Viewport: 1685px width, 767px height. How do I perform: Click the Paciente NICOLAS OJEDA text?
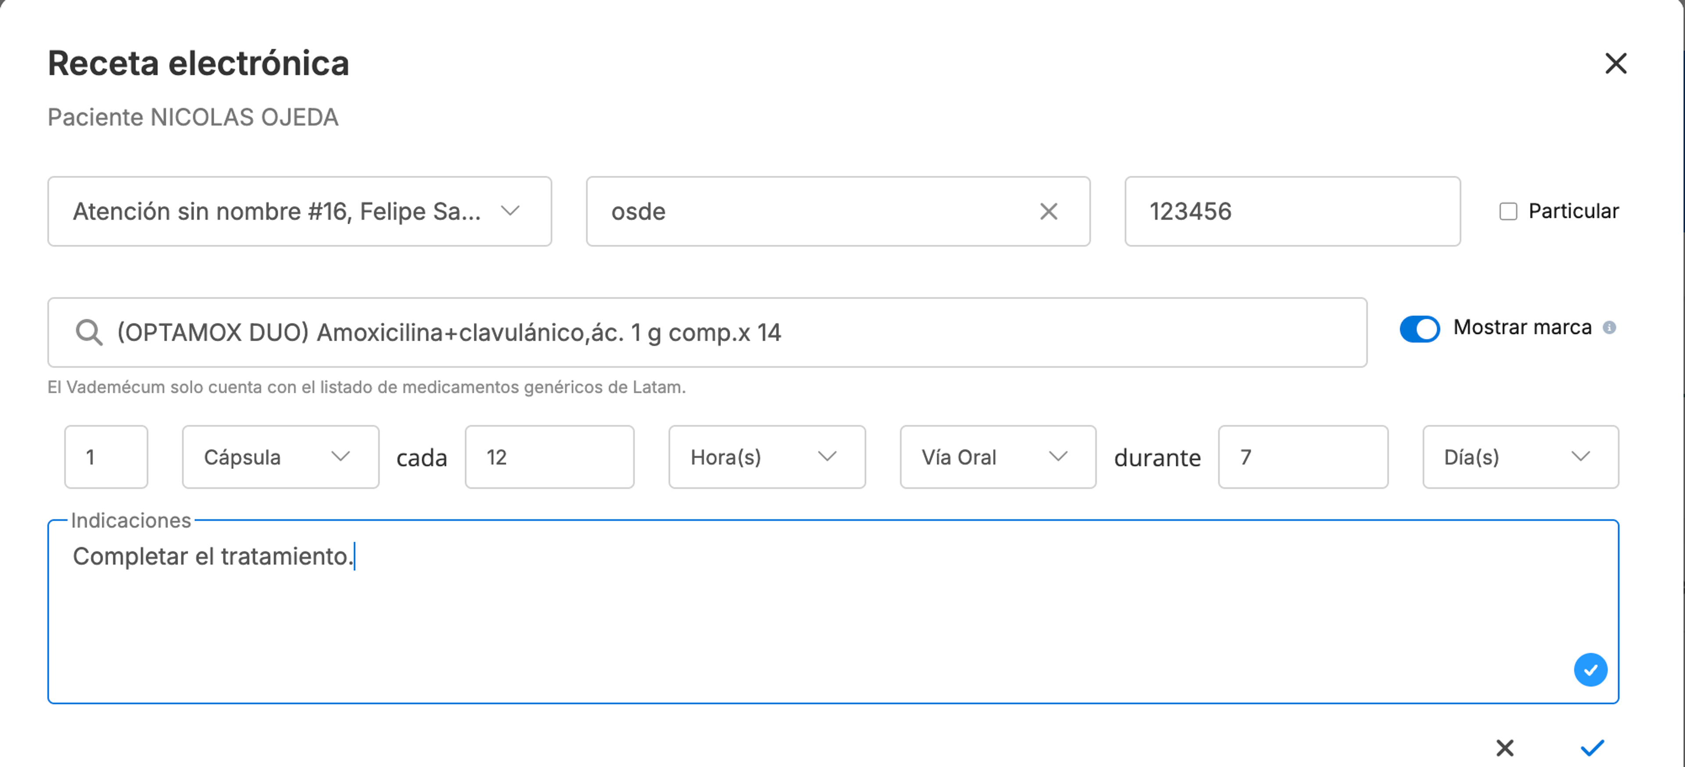click(193, 118)
